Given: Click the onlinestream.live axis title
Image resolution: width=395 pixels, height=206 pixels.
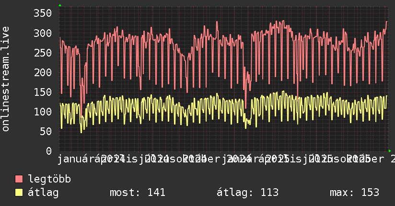Looking at the screenshot, I should pos(5,79).
